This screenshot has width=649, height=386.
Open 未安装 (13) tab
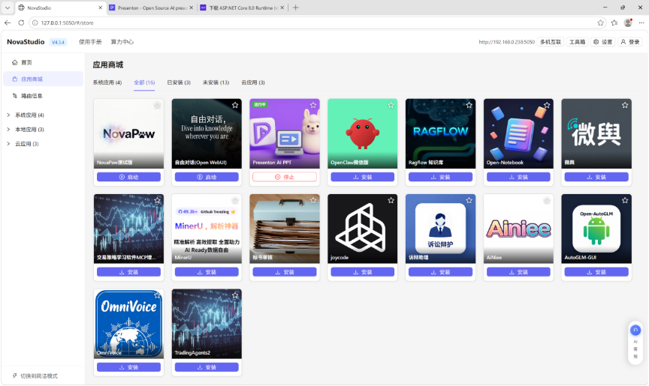click(x=216, y=82)
